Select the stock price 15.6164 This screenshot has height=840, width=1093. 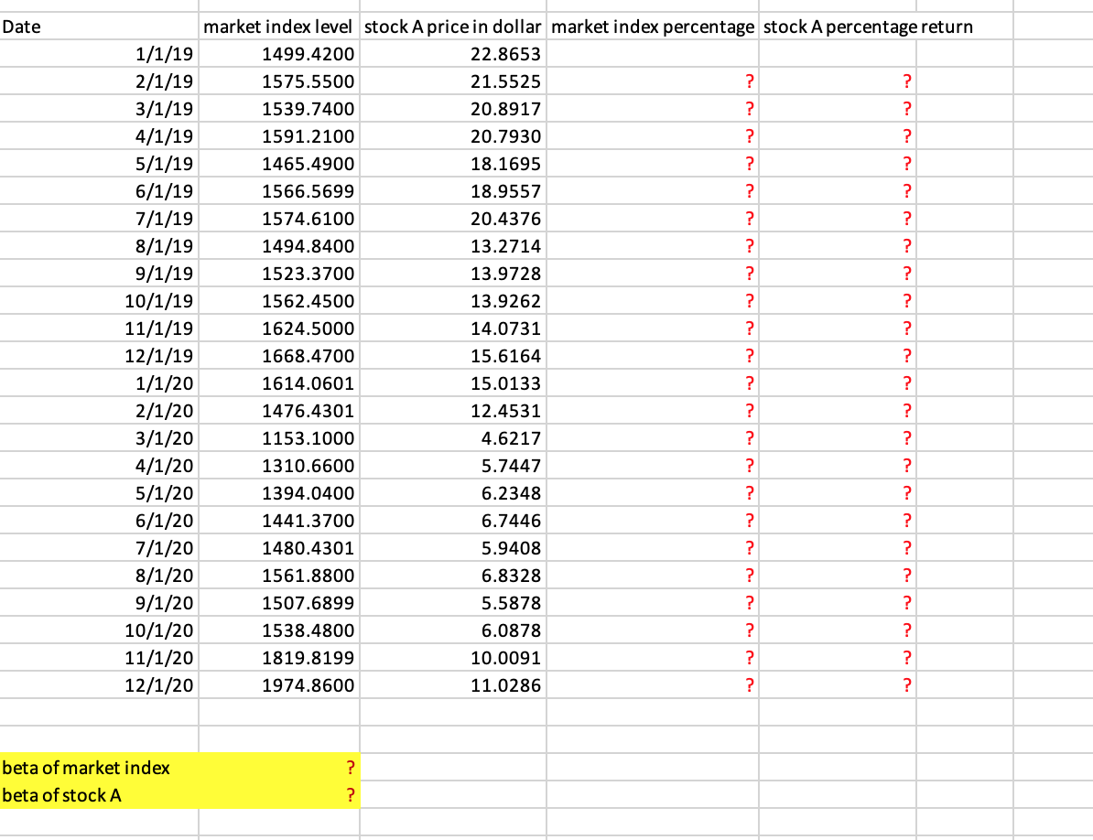[x=453, y=356]
